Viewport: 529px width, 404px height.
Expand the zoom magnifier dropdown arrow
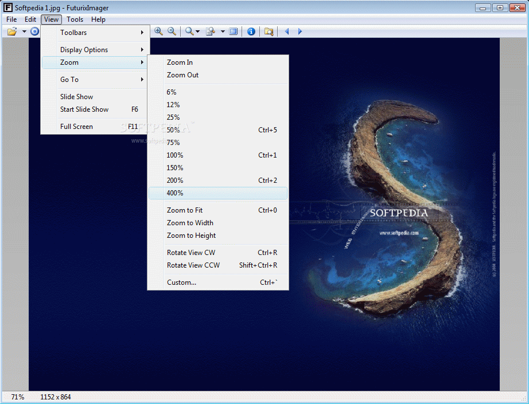(198, 32)
